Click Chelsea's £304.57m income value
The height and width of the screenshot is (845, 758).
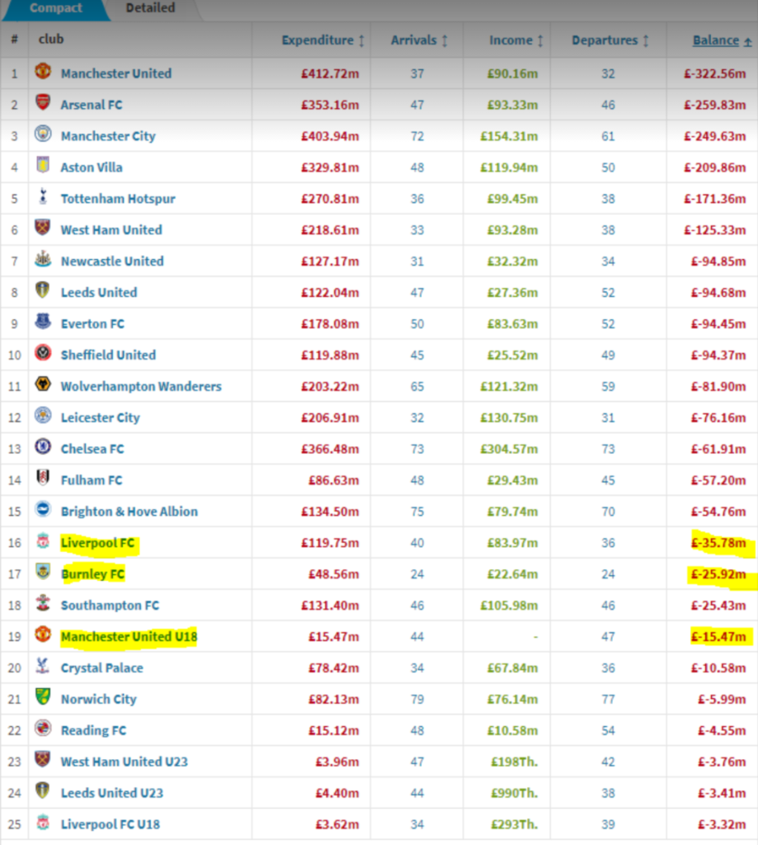point(509,448)
